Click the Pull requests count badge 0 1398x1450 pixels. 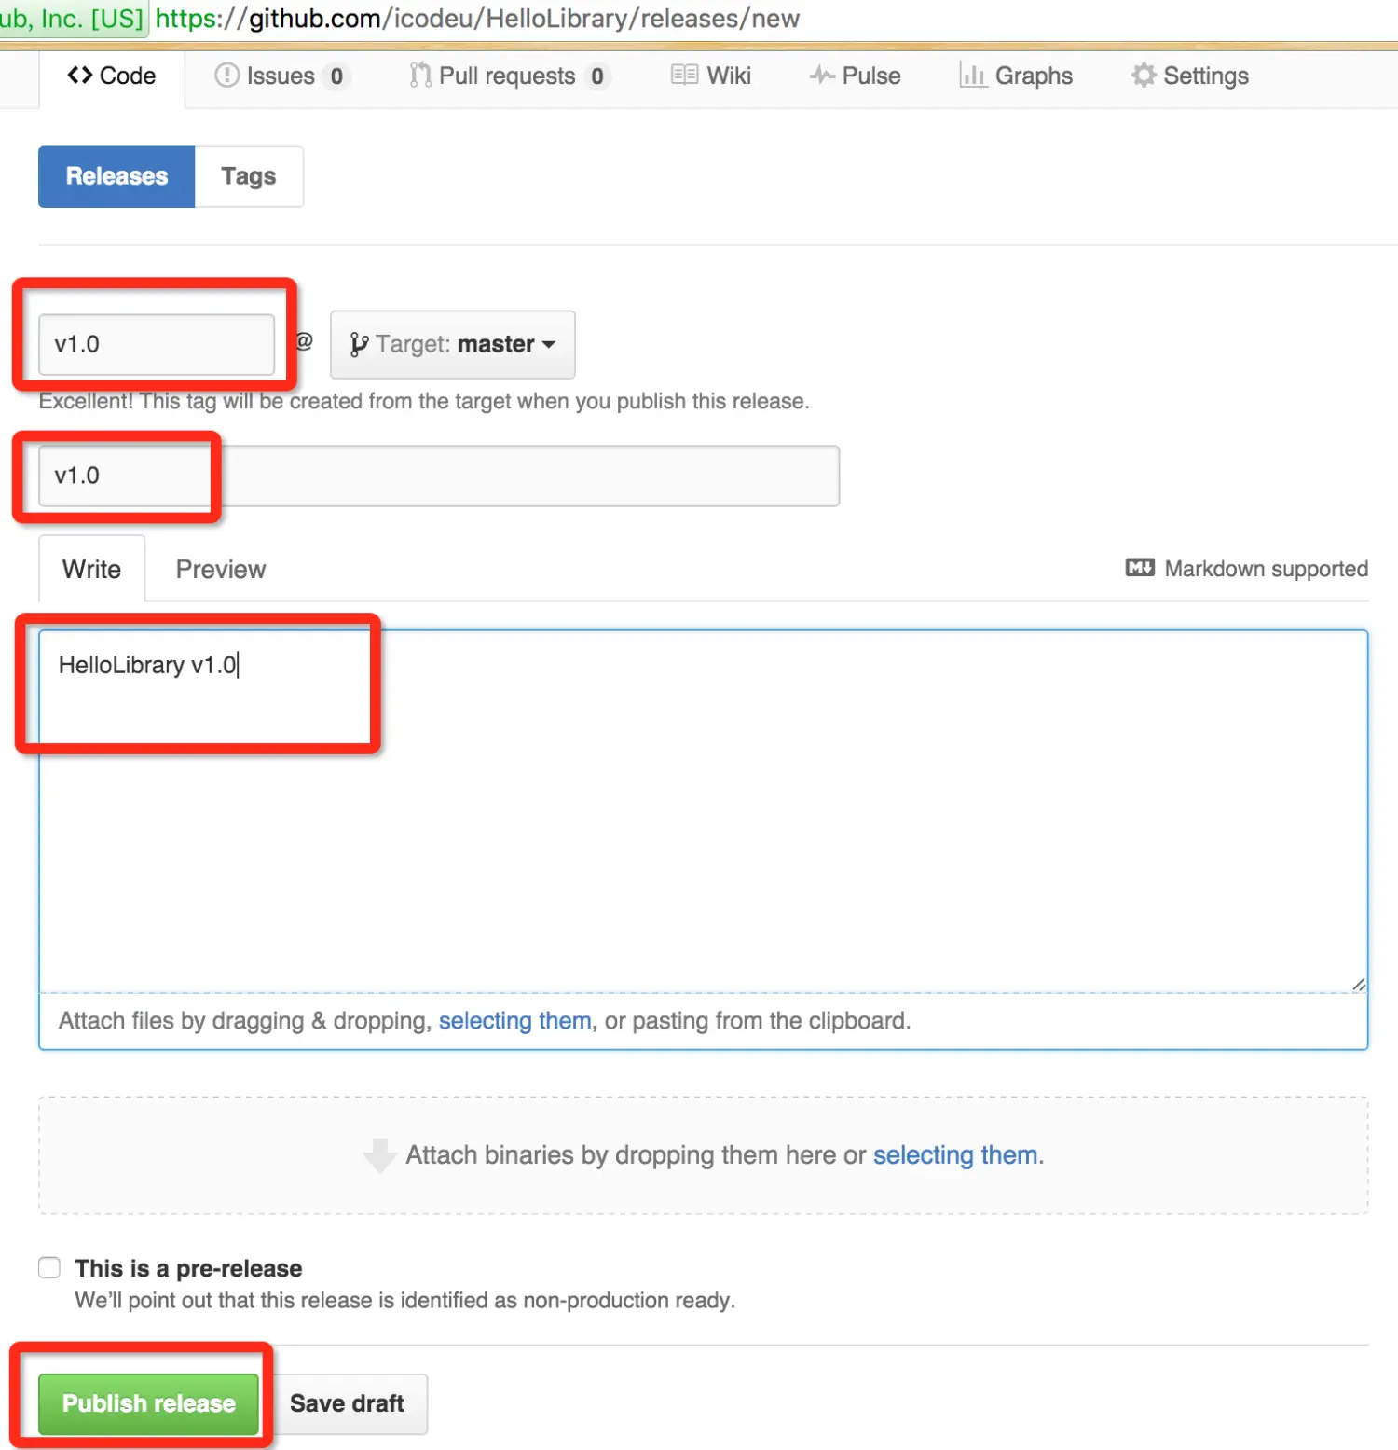(x=597, y=76)
